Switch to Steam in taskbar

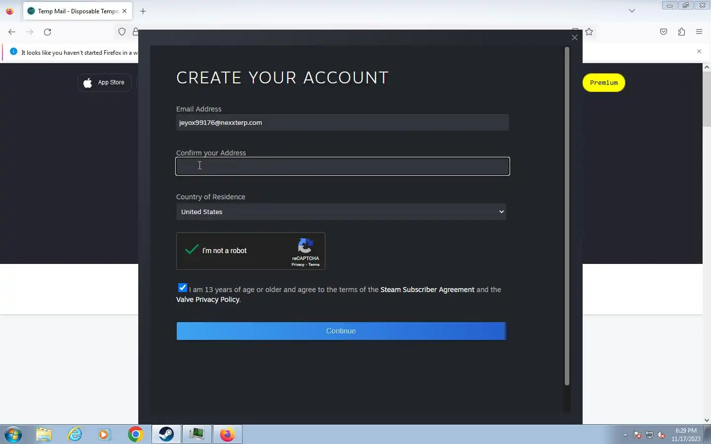tap(166, 435)
